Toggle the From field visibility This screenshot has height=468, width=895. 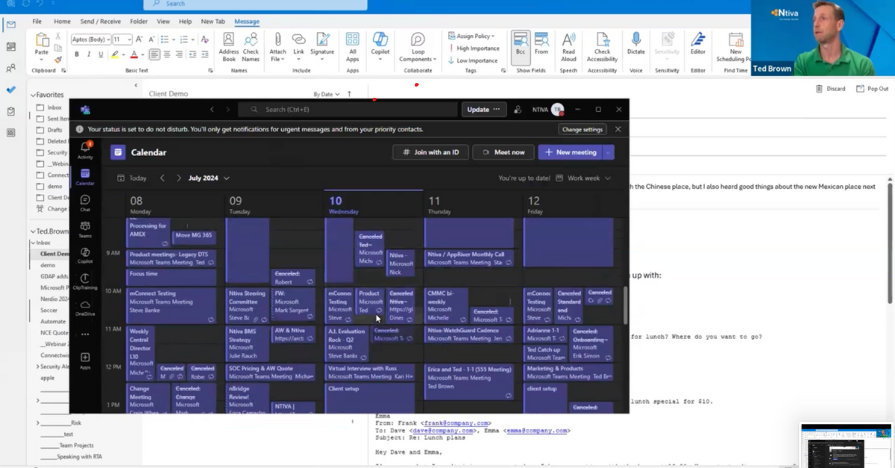click(x=541, y=46)
